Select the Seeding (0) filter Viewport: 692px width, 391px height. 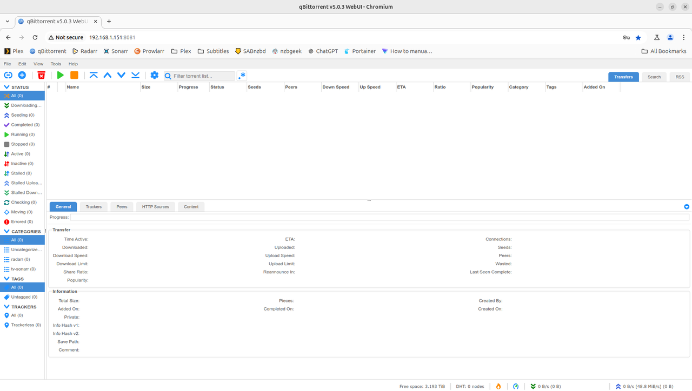pos(23,115)
